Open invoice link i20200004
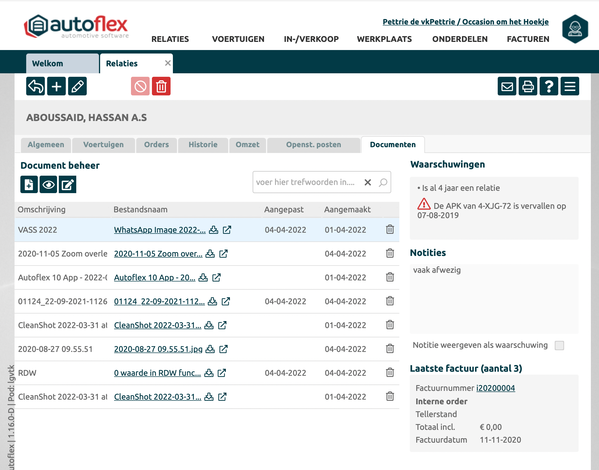The width and height of the screenshot is (599, 470). point(495,388)
